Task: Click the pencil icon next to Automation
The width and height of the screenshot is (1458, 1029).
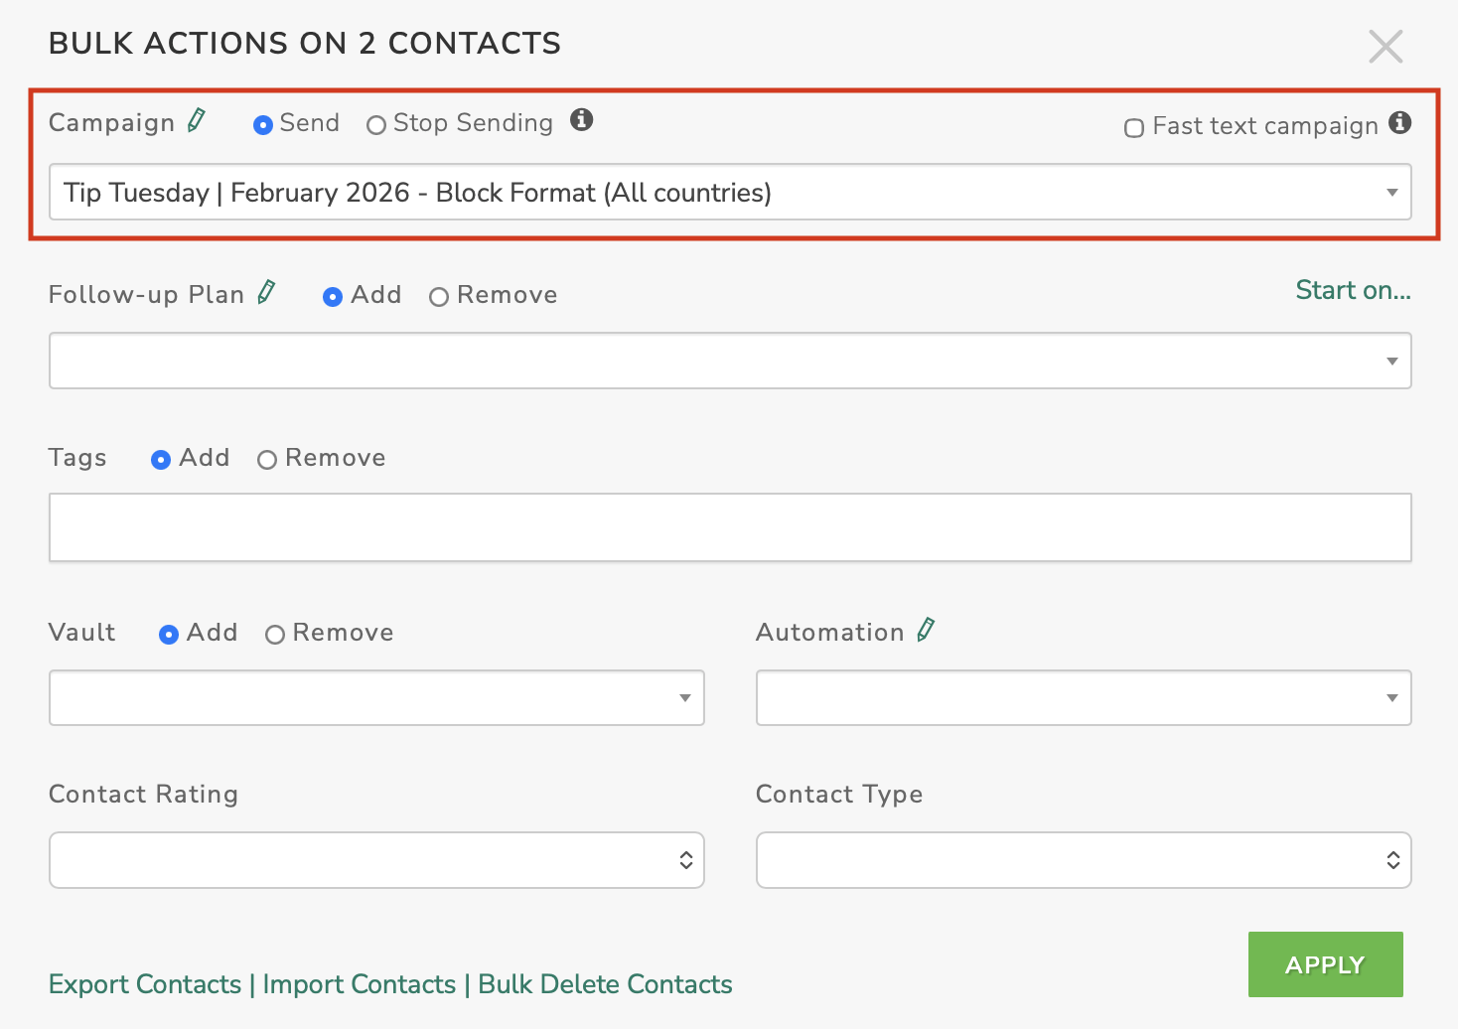Action: (x=926, y=631)
